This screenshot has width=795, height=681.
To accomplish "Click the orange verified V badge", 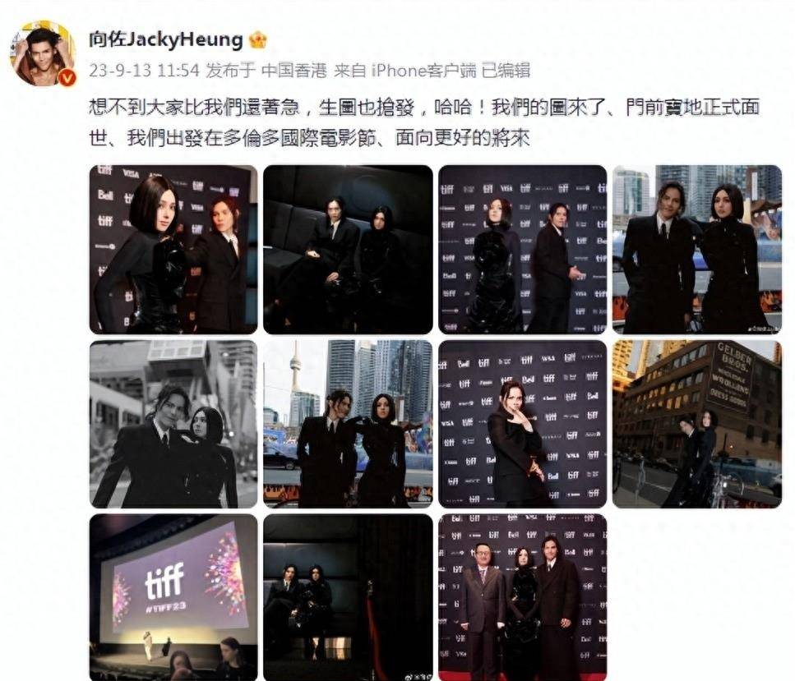I will (67, 77).
